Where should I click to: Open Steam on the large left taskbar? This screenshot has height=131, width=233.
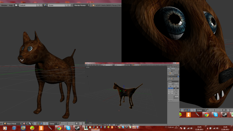click(77, 128)
